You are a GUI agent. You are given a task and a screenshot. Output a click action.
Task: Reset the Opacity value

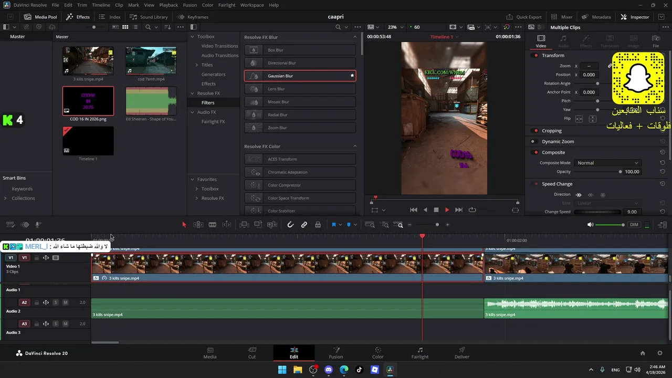[663, 172]
